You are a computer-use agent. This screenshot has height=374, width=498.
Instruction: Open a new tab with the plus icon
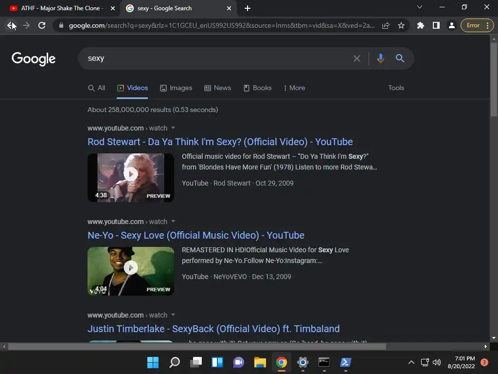248,8
